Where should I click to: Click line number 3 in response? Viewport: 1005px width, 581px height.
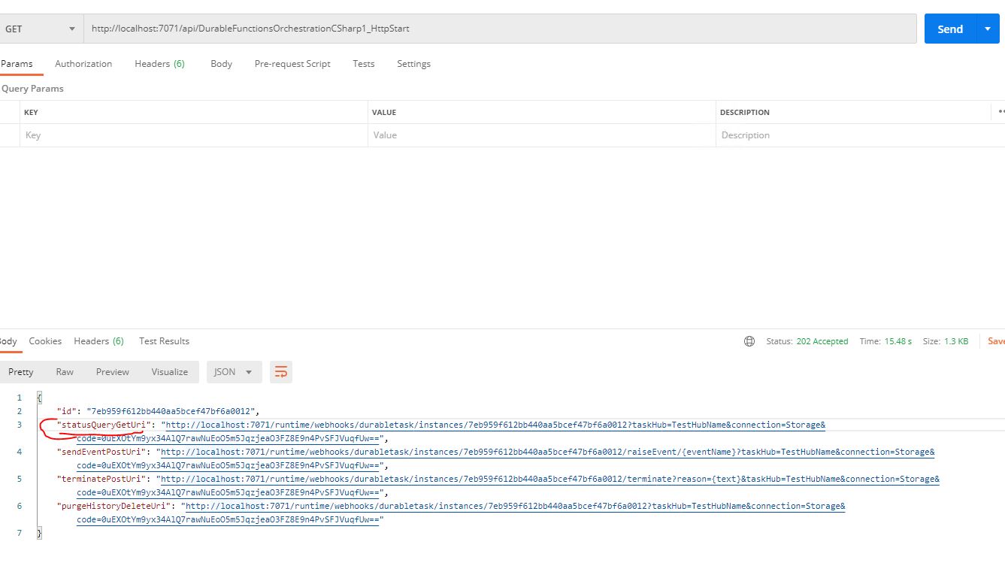20,425
